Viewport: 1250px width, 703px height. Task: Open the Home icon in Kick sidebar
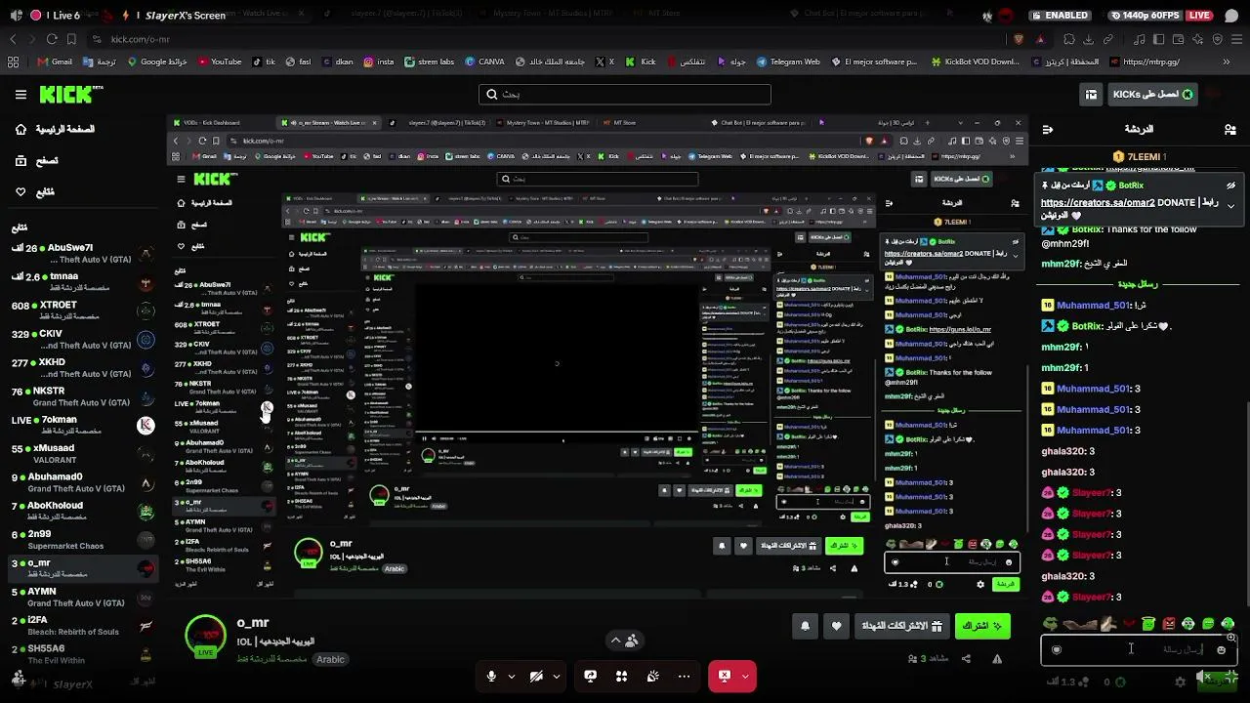pos(21,129)
